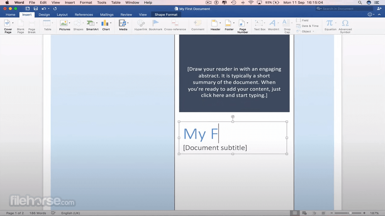
Task: Click the Footer icon
Action: (228, 23)
